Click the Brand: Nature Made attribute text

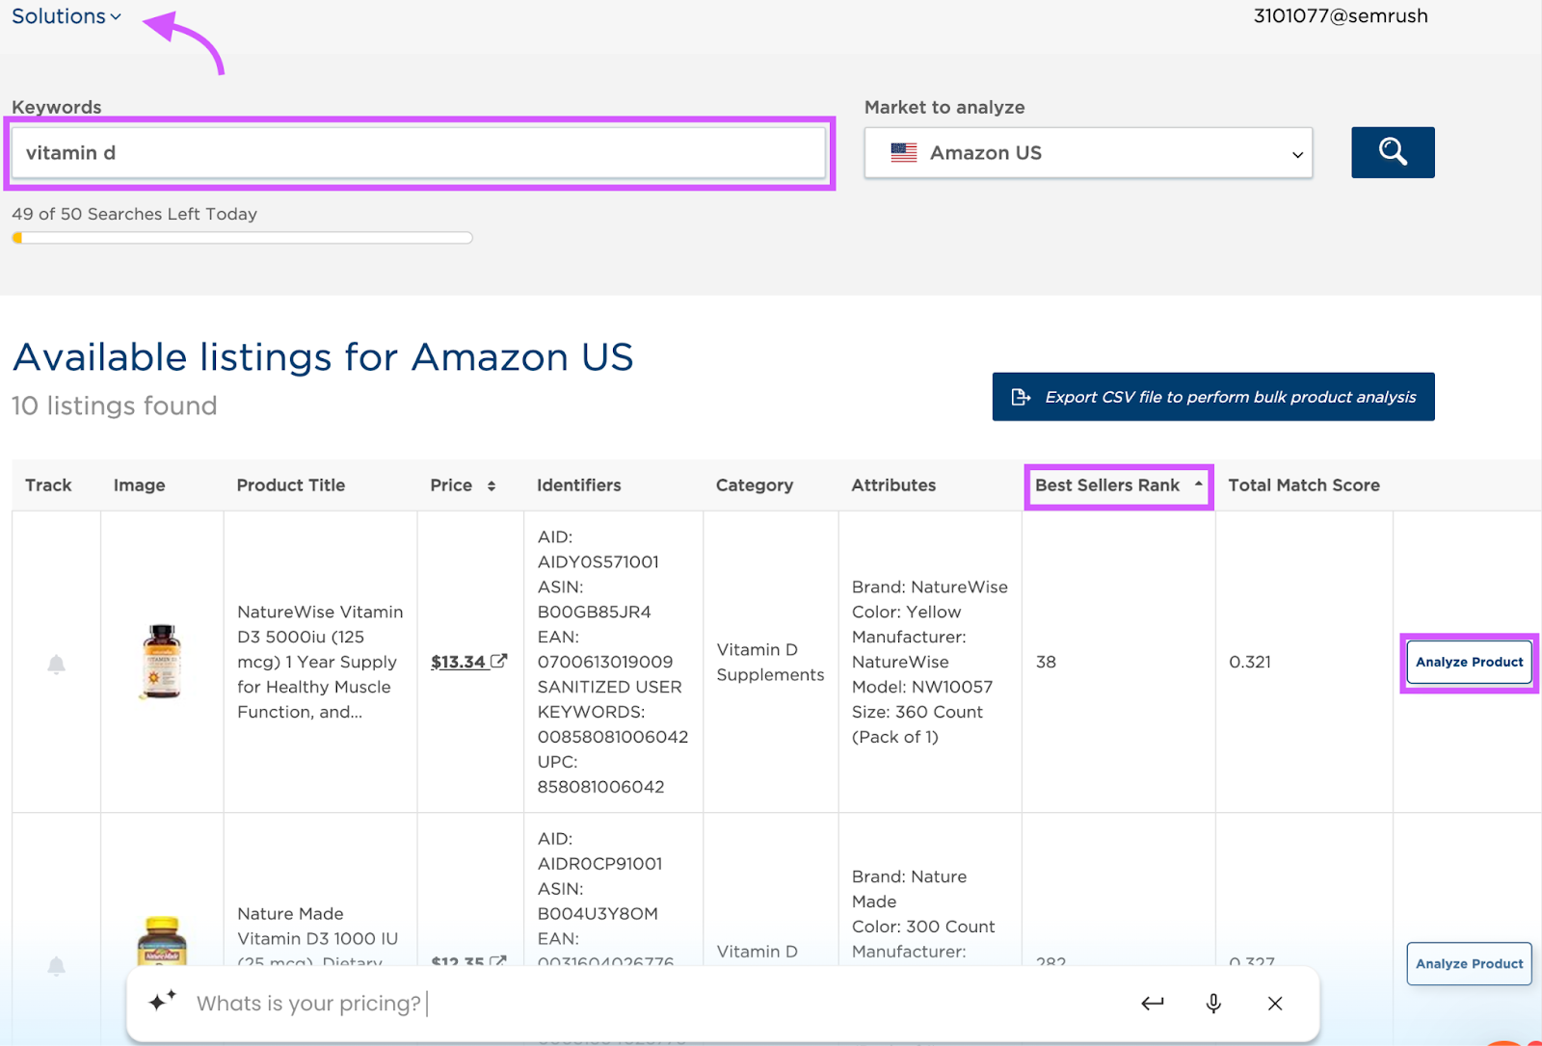[x=909, y=889]
